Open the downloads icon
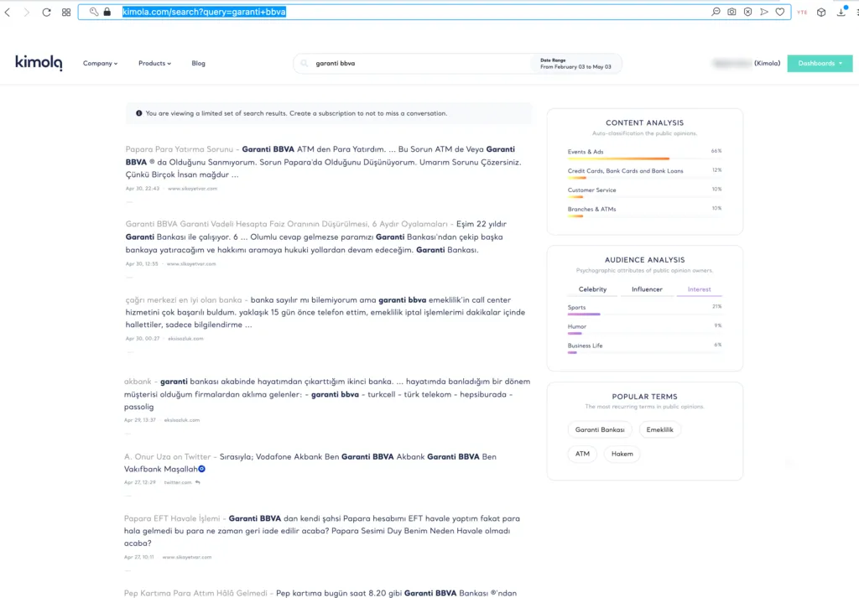Image resolution: width=859 pixels, height=598 pixels. point(841,12)
